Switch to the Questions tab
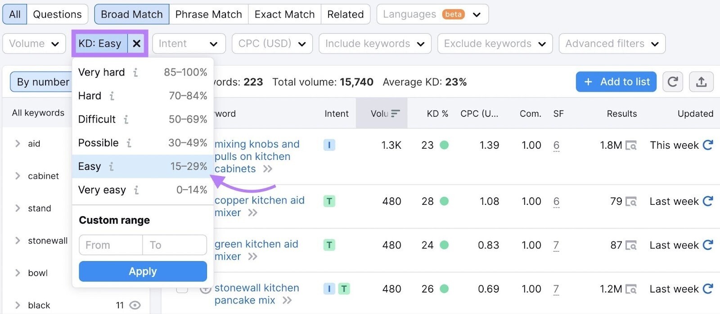 57,14
